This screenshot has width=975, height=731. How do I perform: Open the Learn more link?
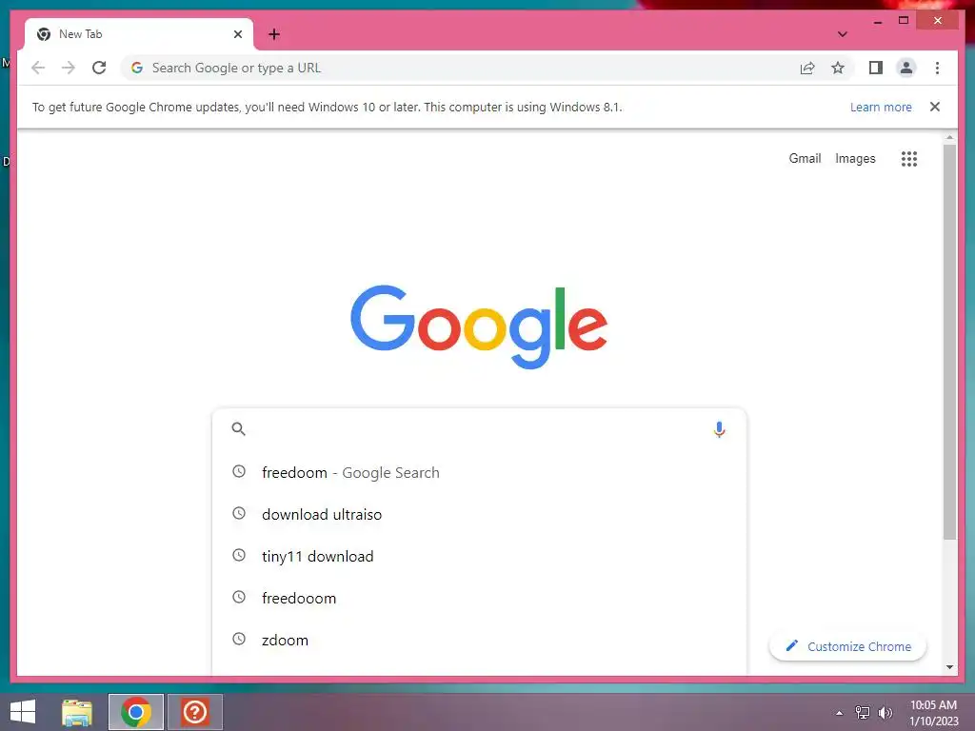[x=881, y=107]
